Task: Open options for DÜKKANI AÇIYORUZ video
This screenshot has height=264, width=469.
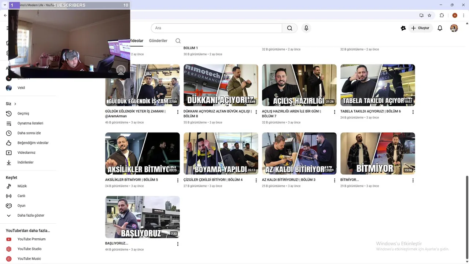Action: (x=256, y=112)
